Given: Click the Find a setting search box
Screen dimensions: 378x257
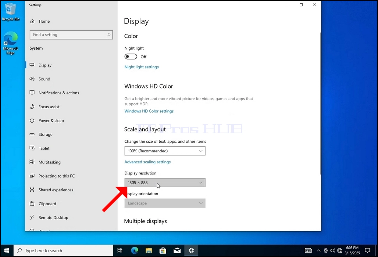Looking at the screenshot, I should coord(71,35).
